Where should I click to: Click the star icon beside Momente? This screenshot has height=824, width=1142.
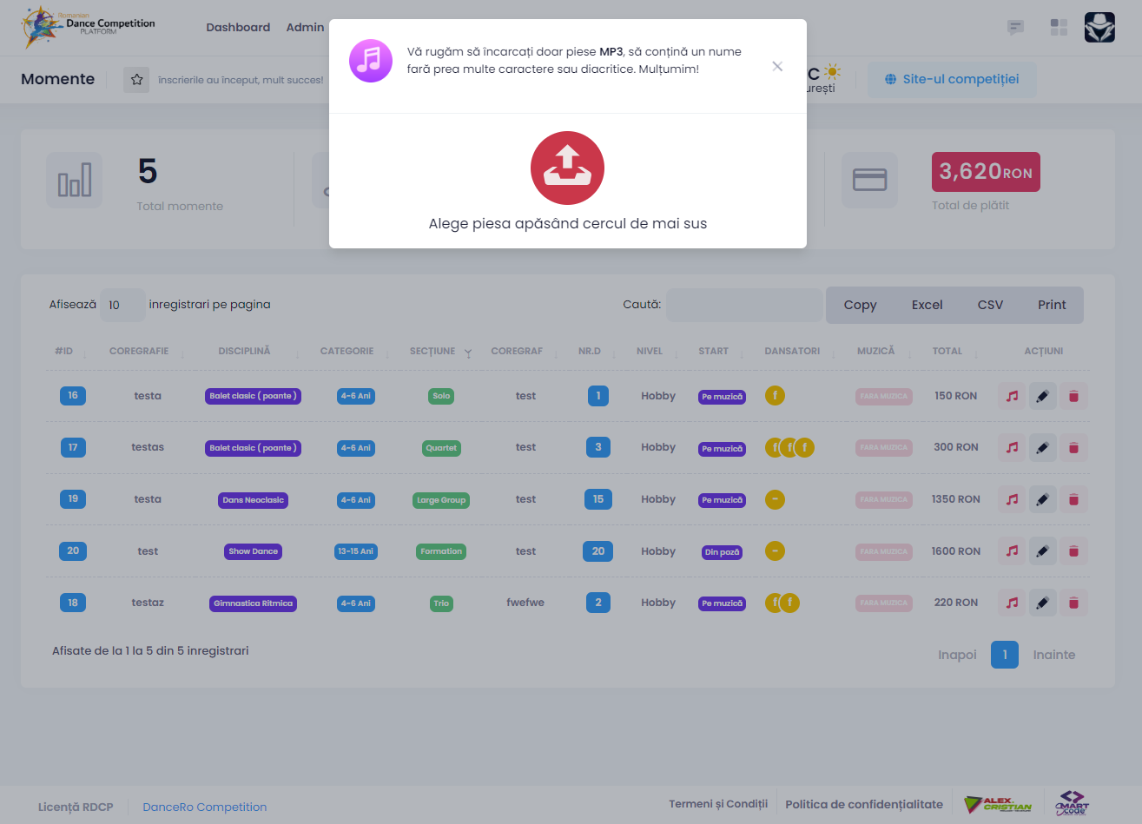(136, 80)
